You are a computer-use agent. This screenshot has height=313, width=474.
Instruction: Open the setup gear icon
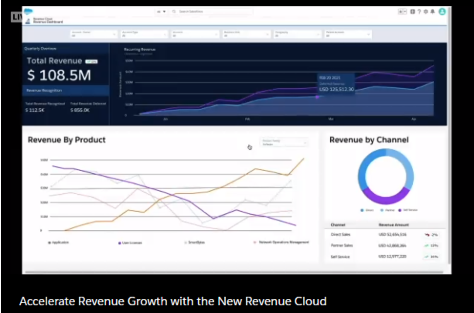click(426, 12)
